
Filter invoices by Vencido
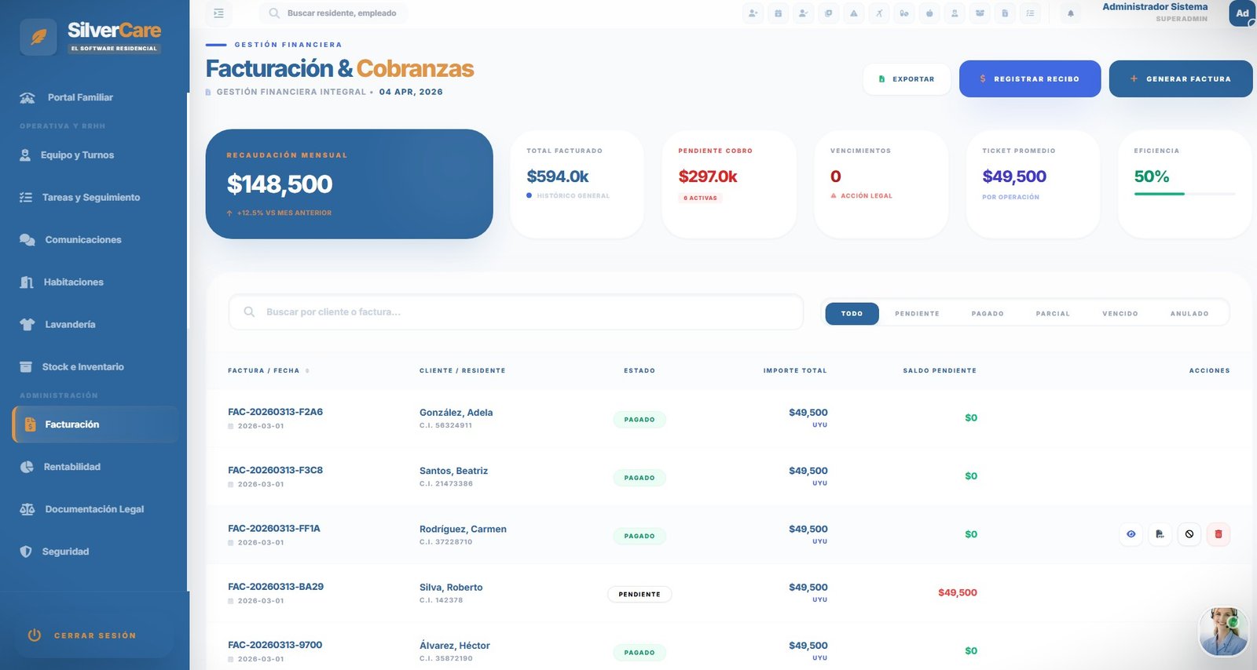(x=1120, y=314)
